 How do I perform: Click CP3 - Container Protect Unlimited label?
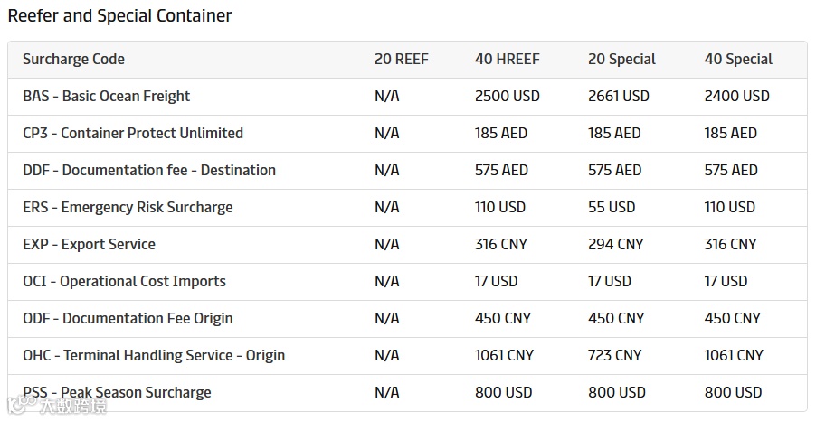coord(133,134)
